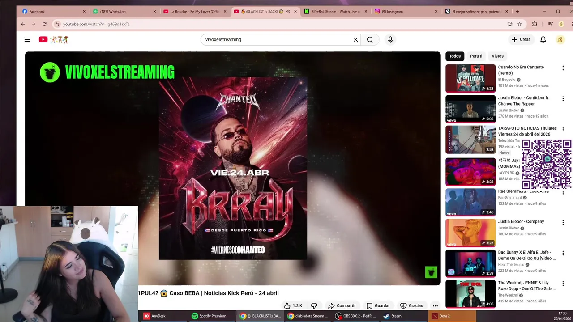This screenshot has width=573, height=322.
Task: Click the site info icon in address bar
Action: coord(57,24)
